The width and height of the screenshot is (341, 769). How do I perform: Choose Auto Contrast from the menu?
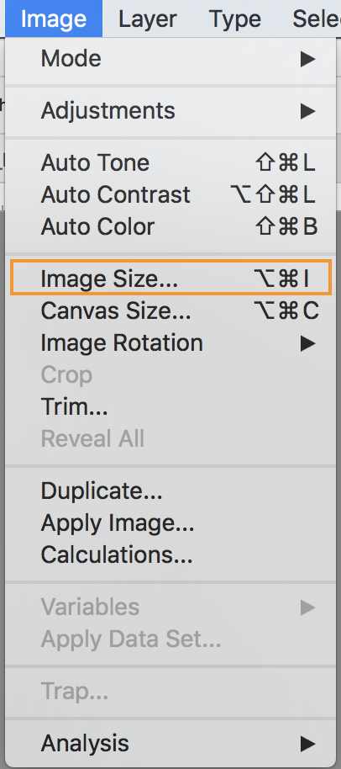(170, 195)
